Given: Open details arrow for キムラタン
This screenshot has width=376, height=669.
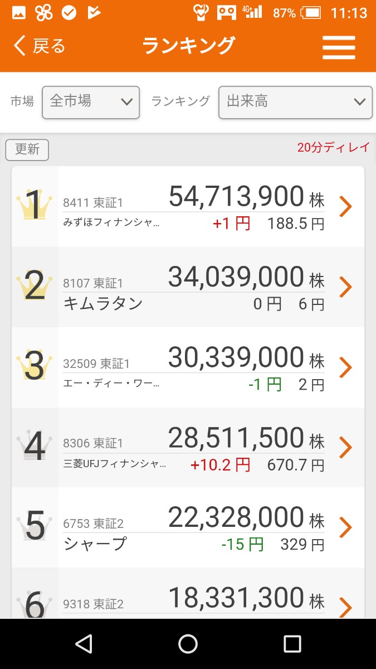Looking at the screenshot, I should tap(346, 287).
